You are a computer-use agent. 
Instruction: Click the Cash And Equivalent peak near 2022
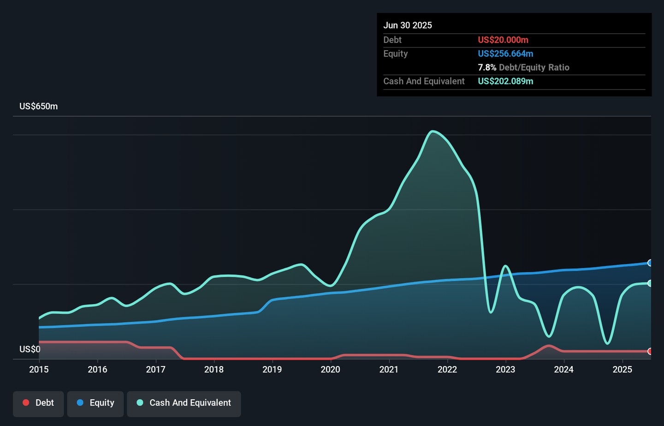tap(432, 132)
